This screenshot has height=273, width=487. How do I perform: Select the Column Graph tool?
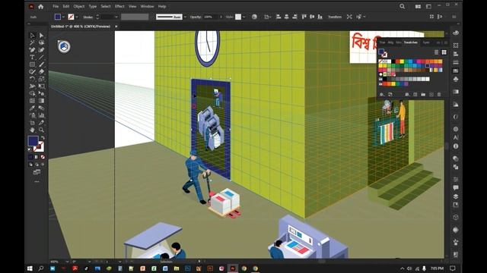click(41, 115)
